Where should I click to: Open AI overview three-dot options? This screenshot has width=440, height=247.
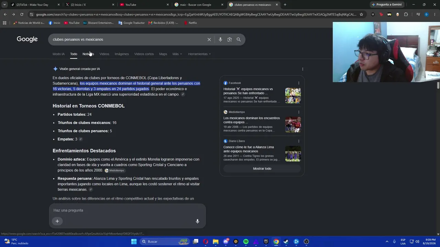tap(302, 69)
